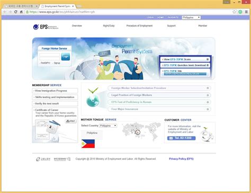The width and height of the screenshot is (251, 193).
Task: Click arrow icon on Proficiency in Korean row
Action: 208,102
